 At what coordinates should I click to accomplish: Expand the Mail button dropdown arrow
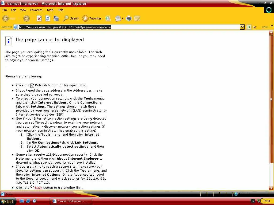pos(123,18)
